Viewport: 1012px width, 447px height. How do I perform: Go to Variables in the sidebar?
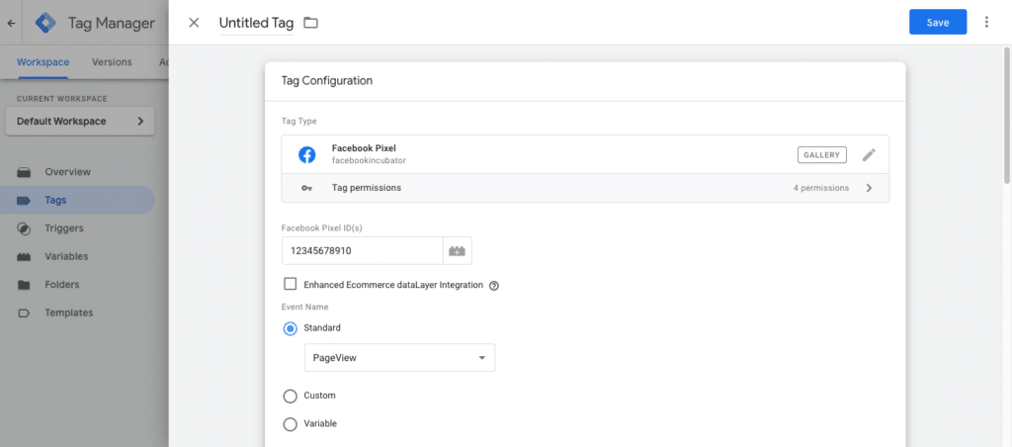(66, 256)
